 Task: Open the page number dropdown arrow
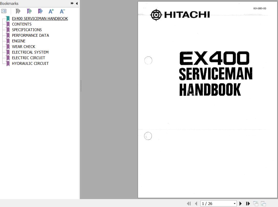tap(234, 204)
